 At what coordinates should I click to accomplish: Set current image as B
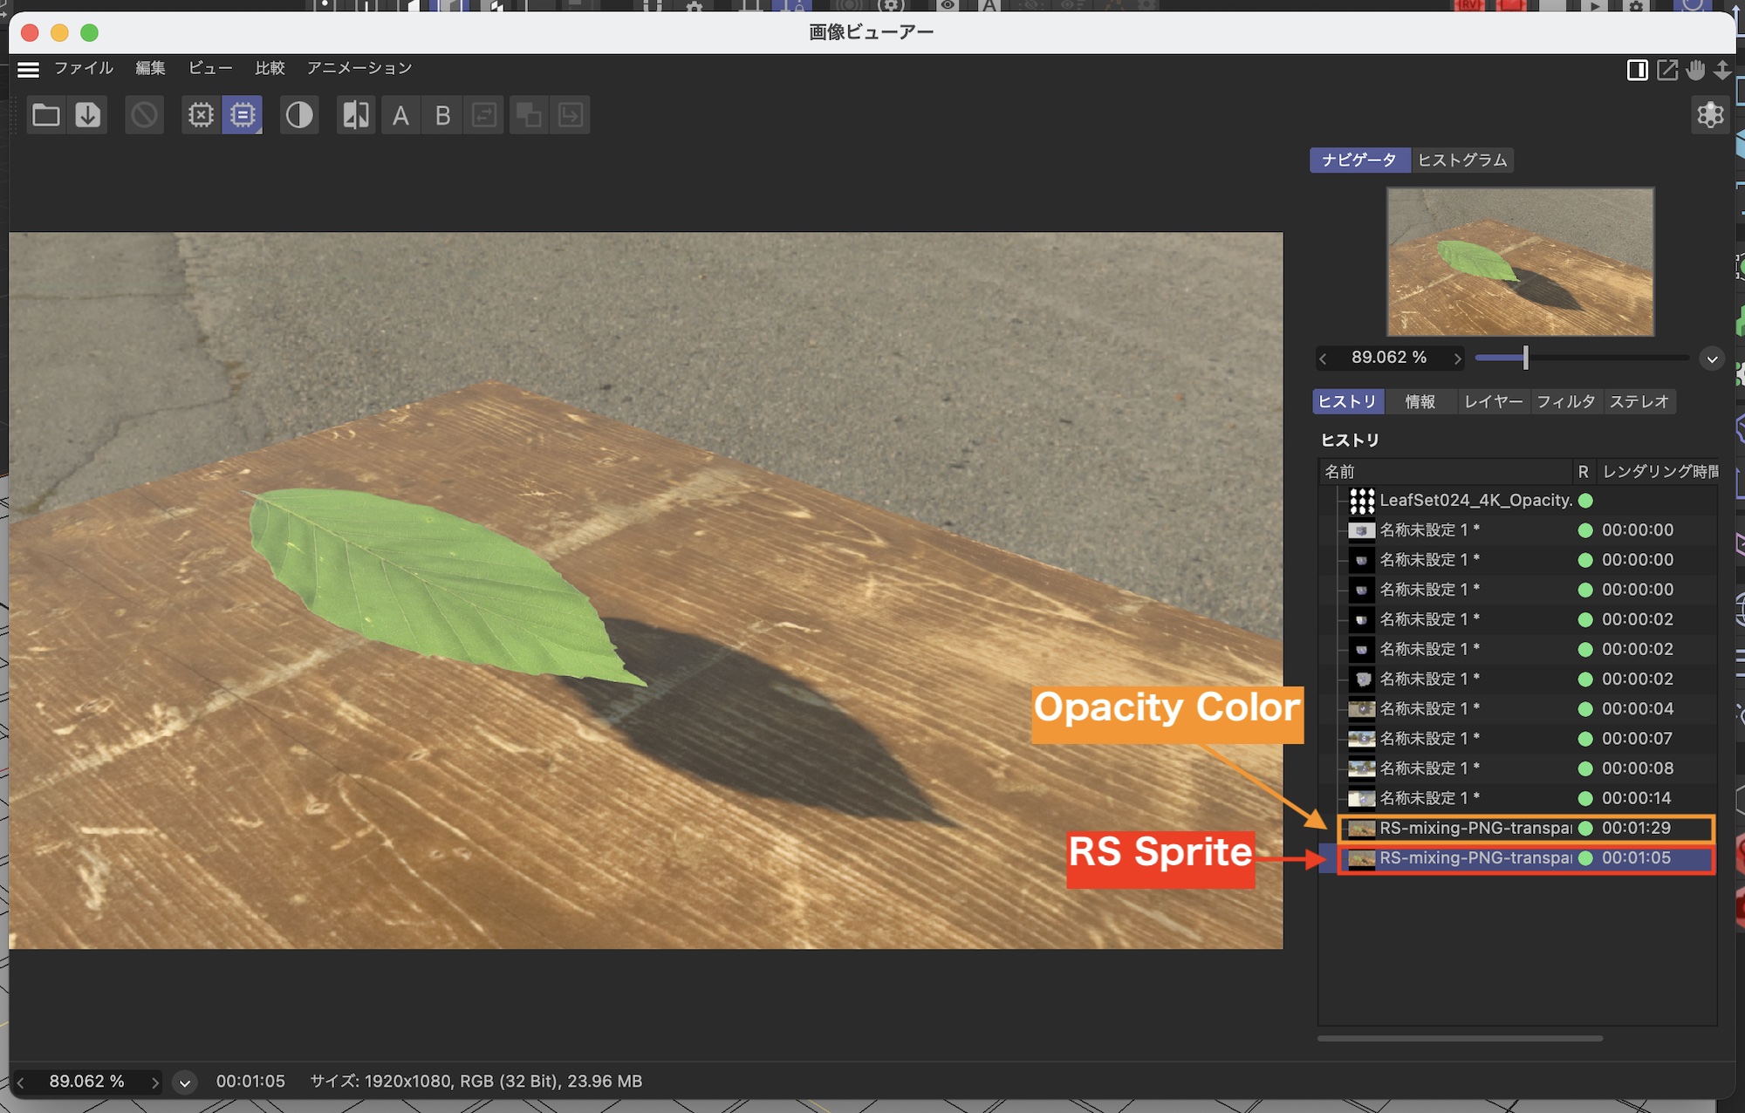pyautogui.click(x=442, y=115)
